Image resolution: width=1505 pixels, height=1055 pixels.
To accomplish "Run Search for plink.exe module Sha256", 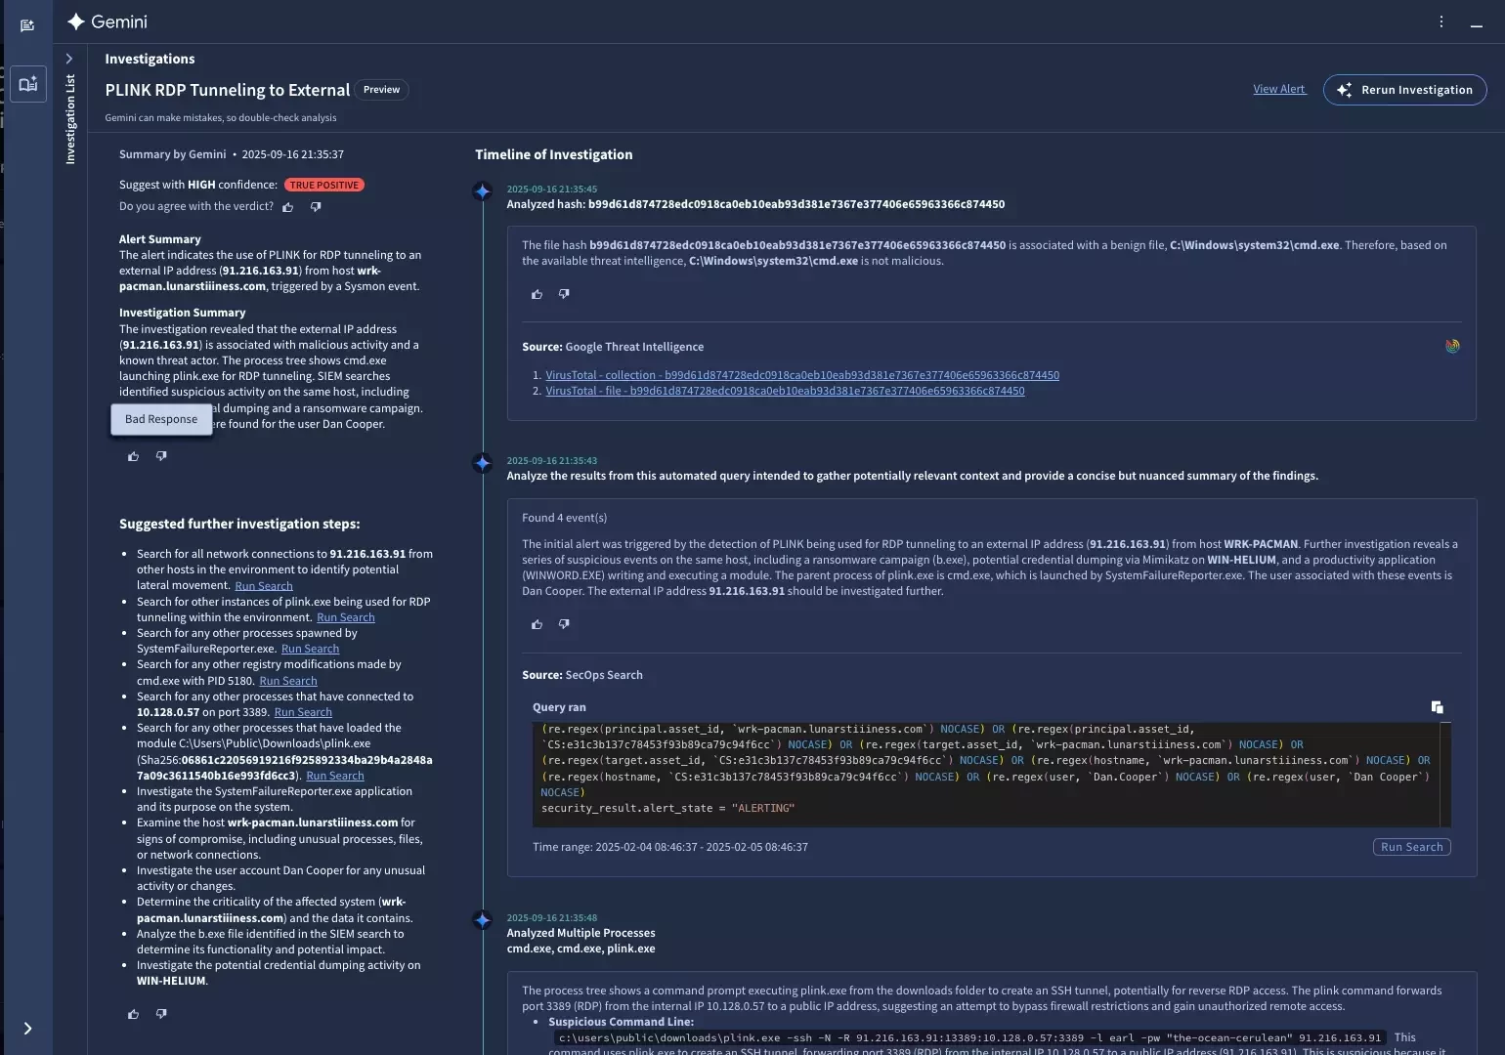I will [335, 776].
